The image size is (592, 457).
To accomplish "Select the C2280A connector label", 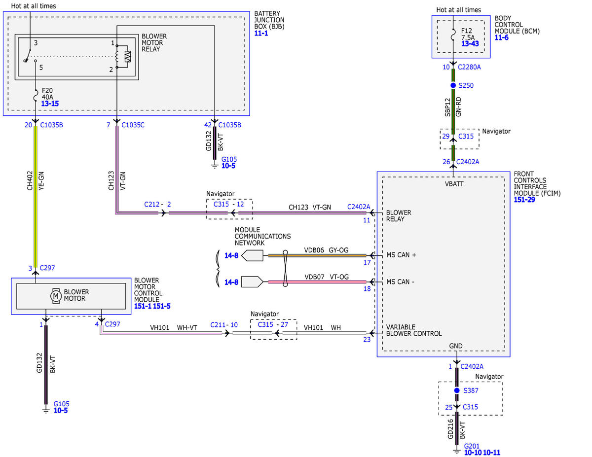I will (469, 67).
